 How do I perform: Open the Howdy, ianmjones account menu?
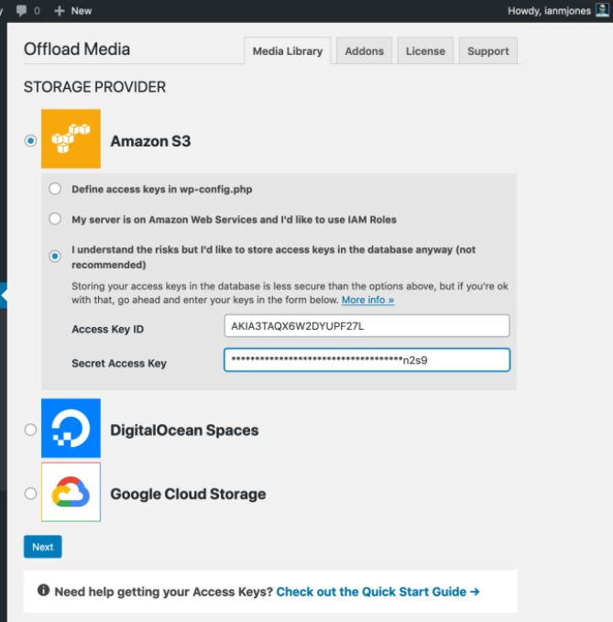click(558, 11)
